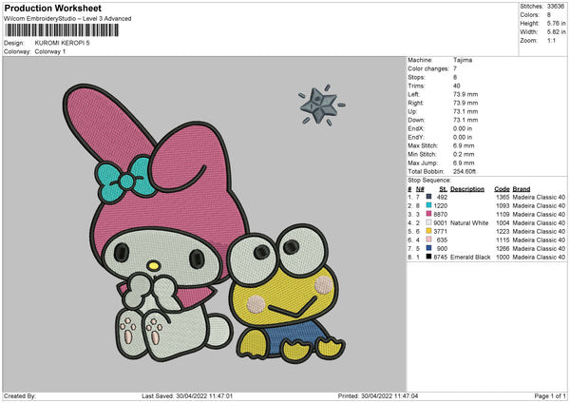Click the 'Emerald Black' description
The image size is (570, 403).
tap(470, 258)
